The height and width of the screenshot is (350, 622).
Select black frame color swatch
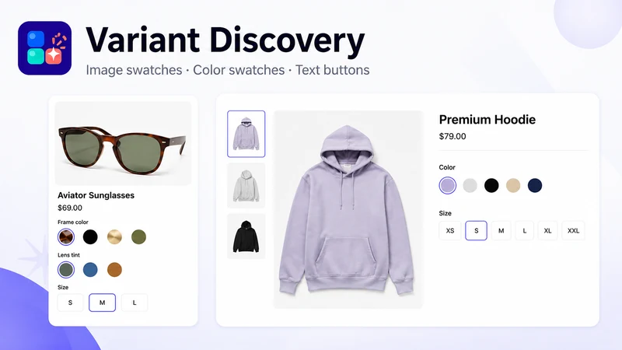90,237
